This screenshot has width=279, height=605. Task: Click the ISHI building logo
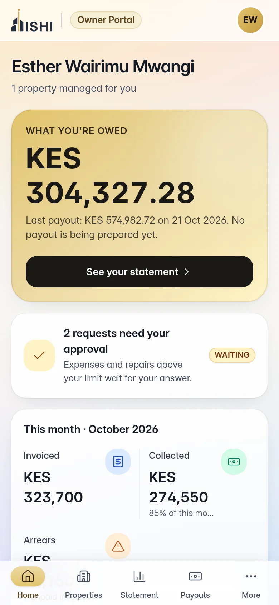(32, 20)
